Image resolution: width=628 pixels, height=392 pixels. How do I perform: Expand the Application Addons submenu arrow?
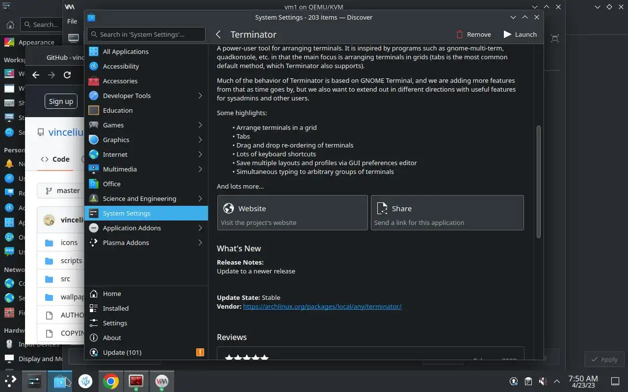pyautogui.click(x=200, y=228)
